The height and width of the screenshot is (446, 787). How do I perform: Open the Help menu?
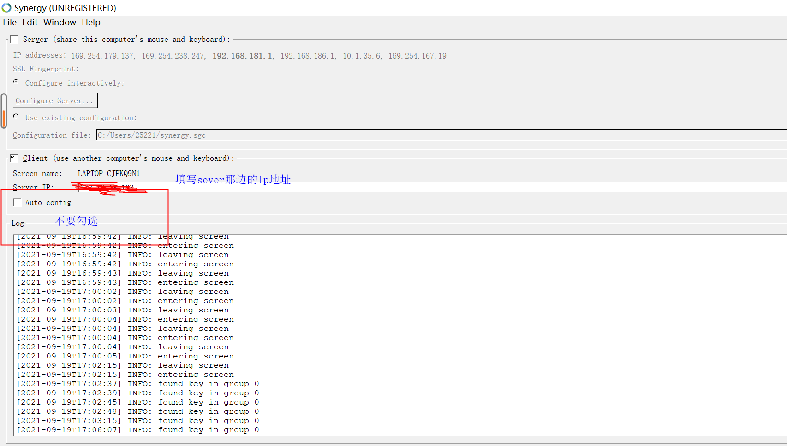tap(91, 22)
